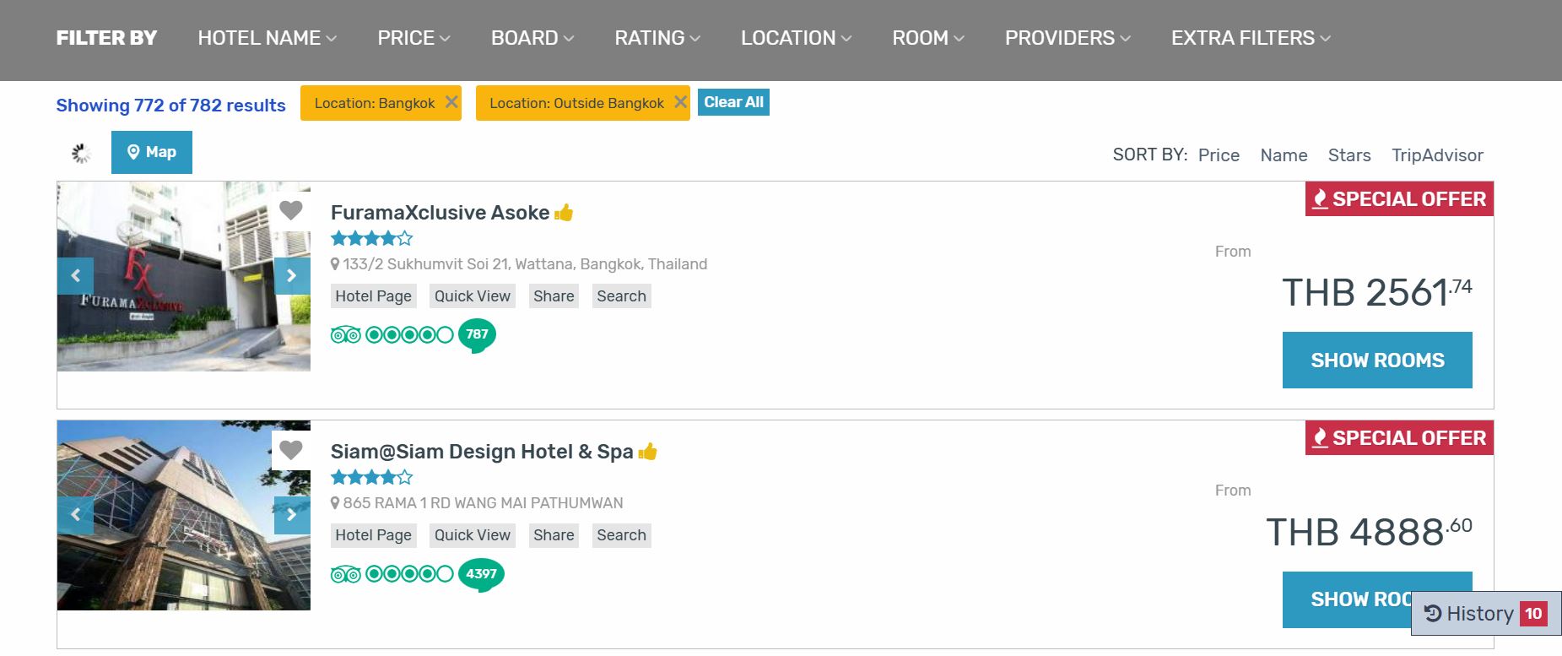Show rooms for FuramaXclusive Asoke
Image resolution: width=1562 pixels, height=656 pixels.
pos(1377,361)
